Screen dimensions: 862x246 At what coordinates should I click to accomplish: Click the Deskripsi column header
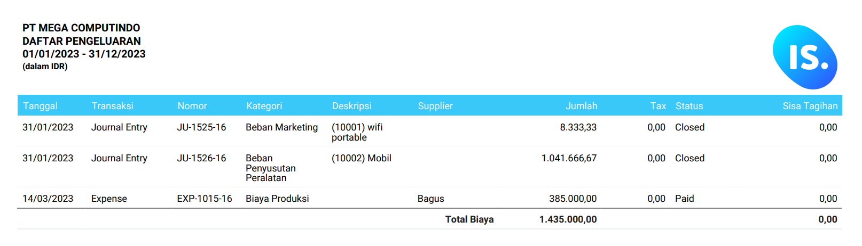(x=351, y=106)
